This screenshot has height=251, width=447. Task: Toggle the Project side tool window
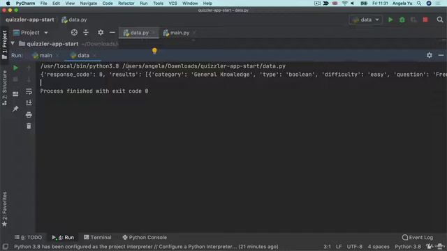click(x=4, y=45)
